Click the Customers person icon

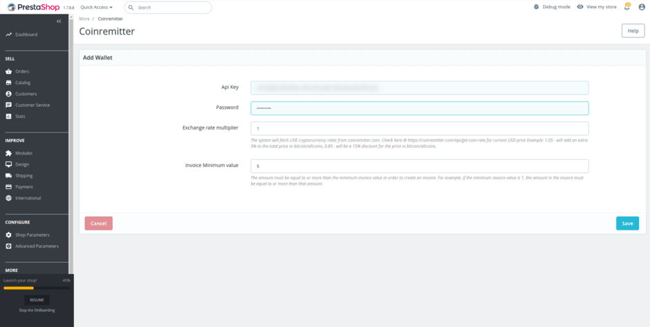pos(9,94)
